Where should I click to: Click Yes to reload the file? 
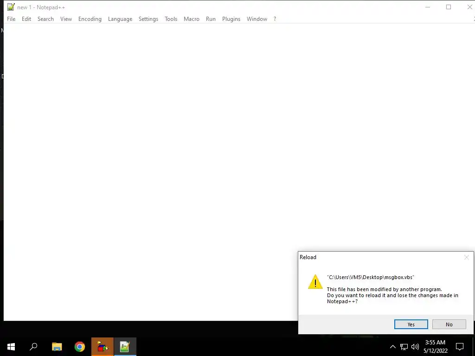pos(411,324)
